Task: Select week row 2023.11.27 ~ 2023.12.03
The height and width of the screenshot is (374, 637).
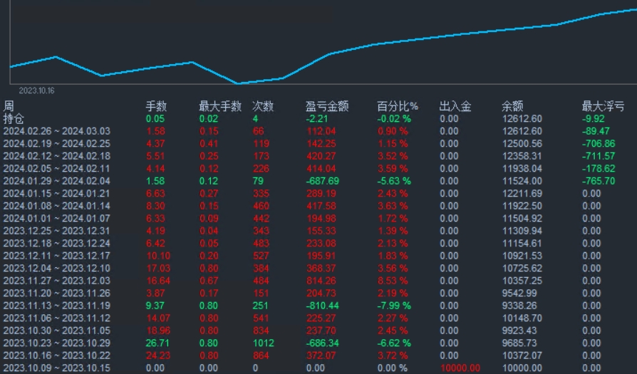Action: [57, 281]
